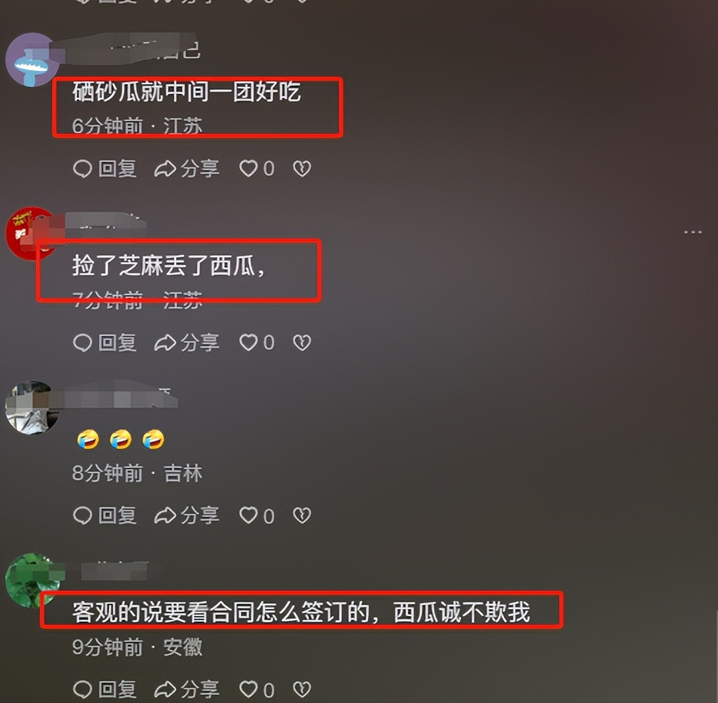Open the red avatar user's profile
The image size is (718, 703).
(31, 234)
